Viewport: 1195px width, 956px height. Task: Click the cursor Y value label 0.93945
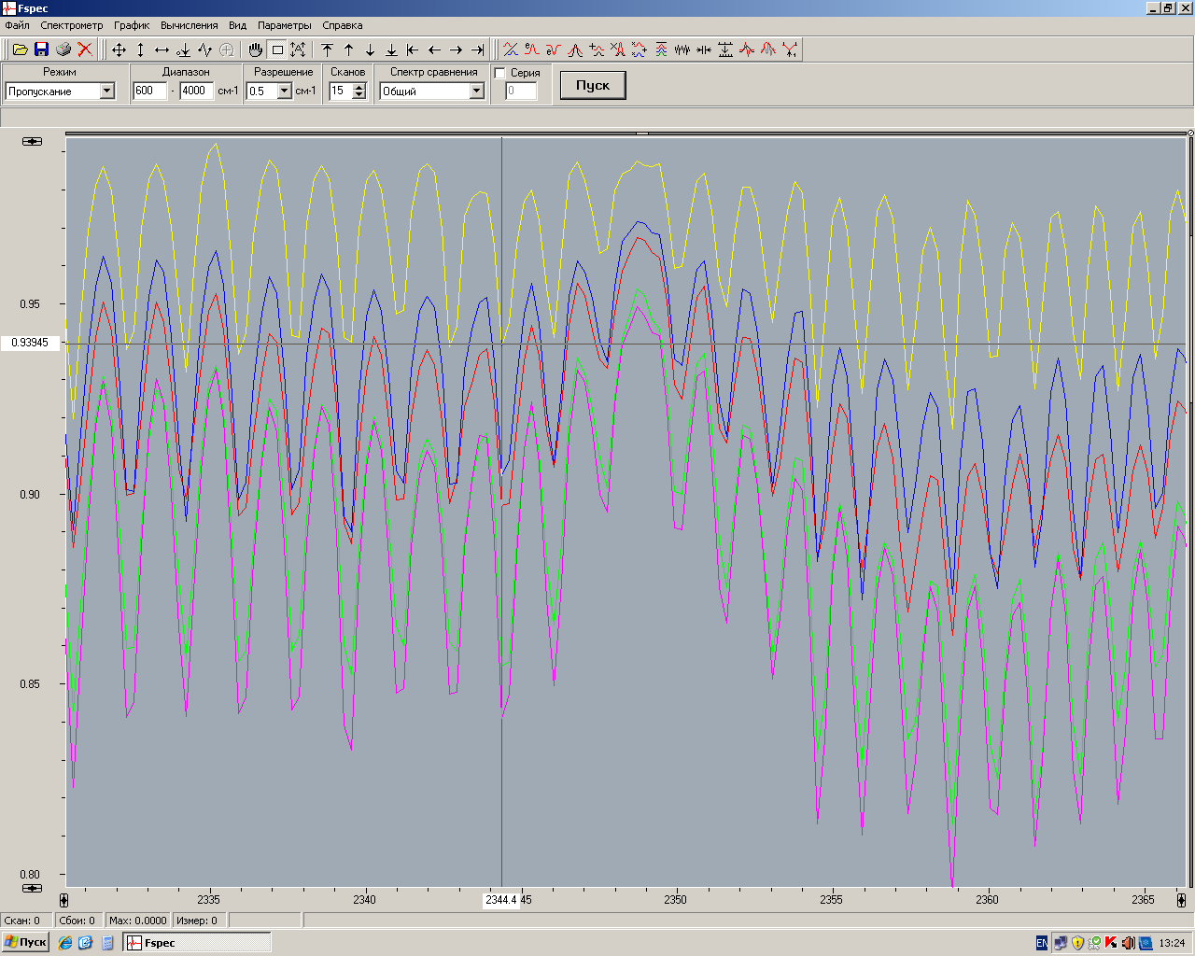tap(30, 343)
